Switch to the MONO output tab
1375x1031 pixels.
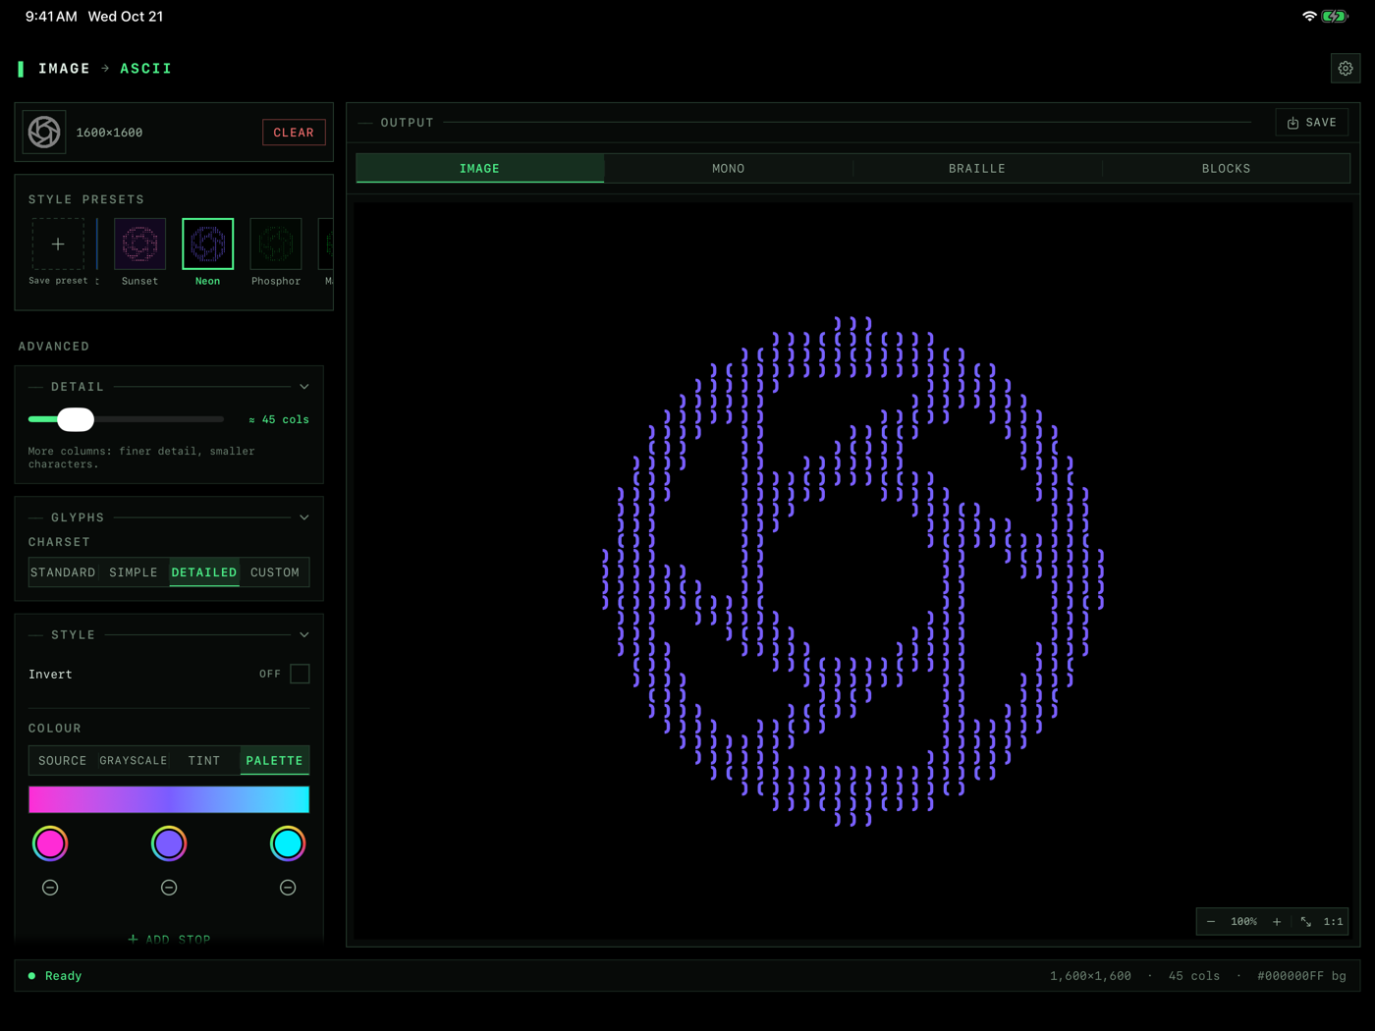(729, 169)
